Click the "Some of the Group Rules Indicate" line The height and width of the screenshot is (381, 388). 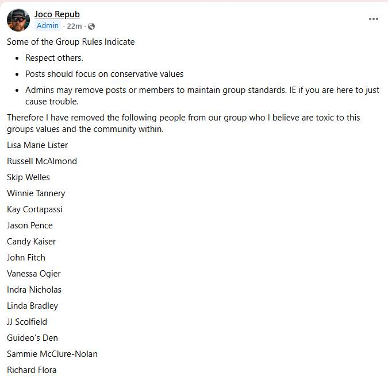click(x=71, y=42)
